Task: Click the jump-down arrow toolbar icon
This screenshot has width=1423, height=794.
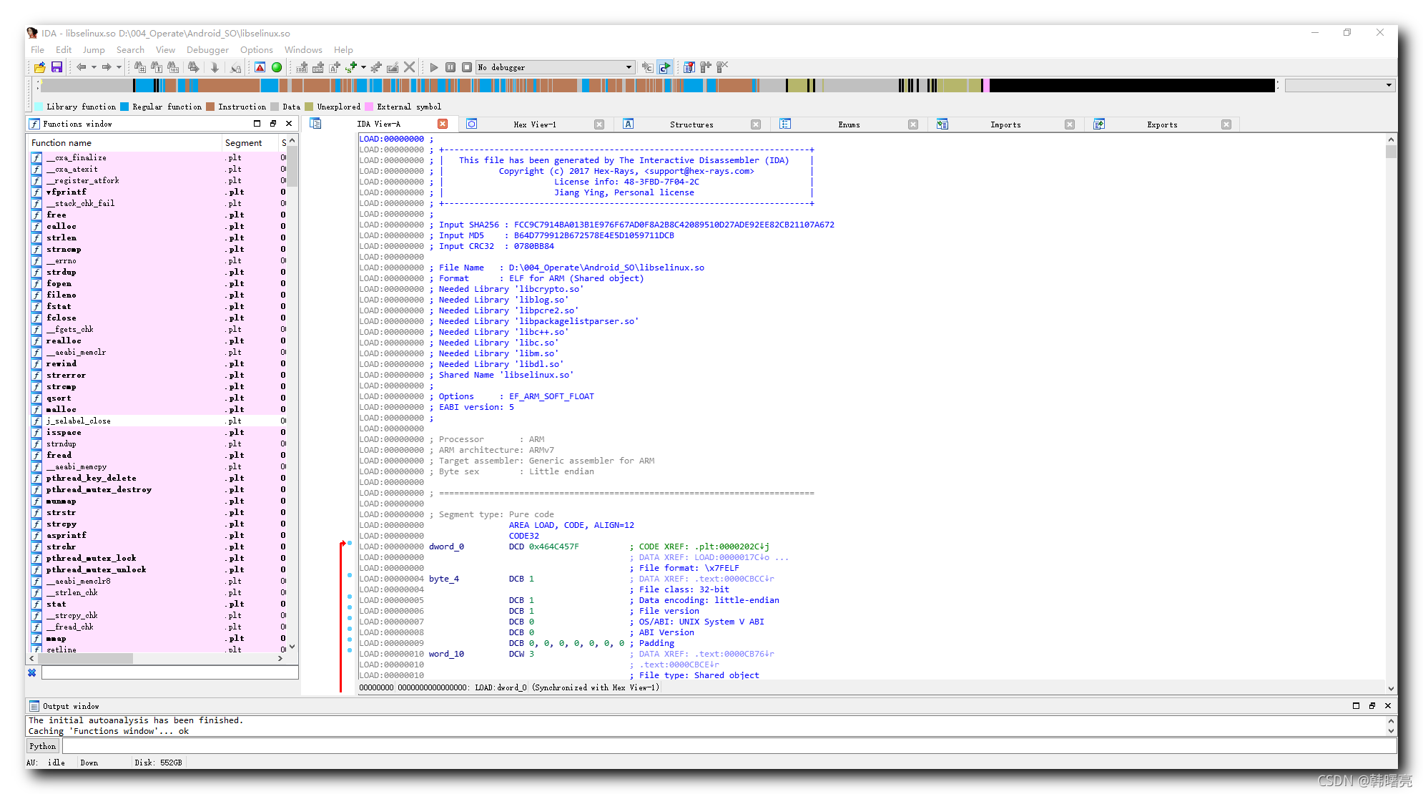Action: tap(215, 67)
